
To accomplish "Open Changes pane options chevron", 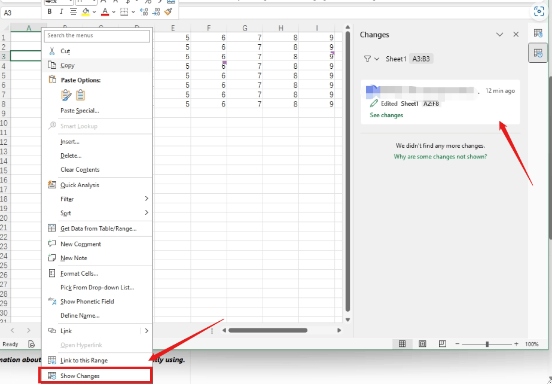I will (499, 35).
